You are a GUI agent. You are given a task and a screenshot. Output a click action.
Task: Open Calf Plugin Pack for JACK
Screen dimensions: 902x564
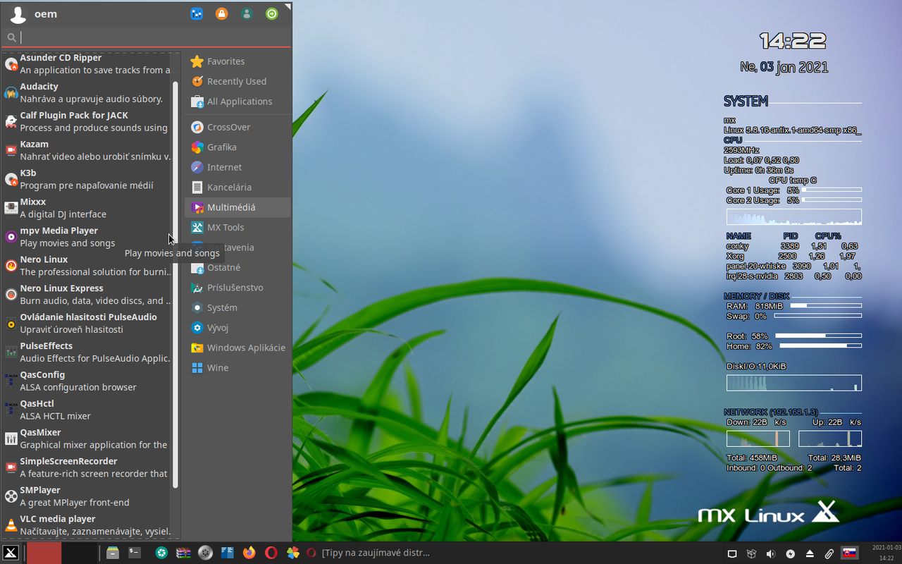point(87,122)
